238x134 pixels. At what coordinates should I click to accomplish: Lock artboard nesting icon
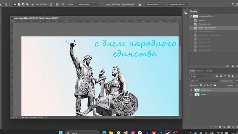pos(211,85)
